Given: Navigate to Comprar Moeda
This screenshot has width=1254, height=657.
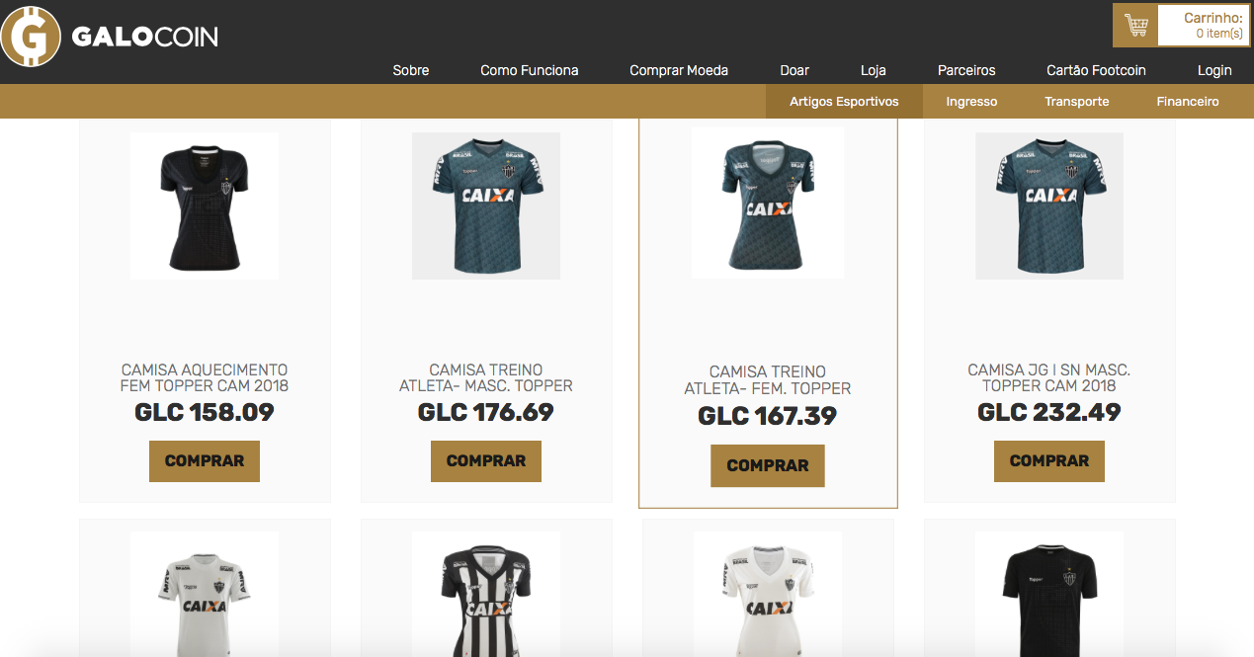Looking at the screenshot, I should [x=679, y=70].
